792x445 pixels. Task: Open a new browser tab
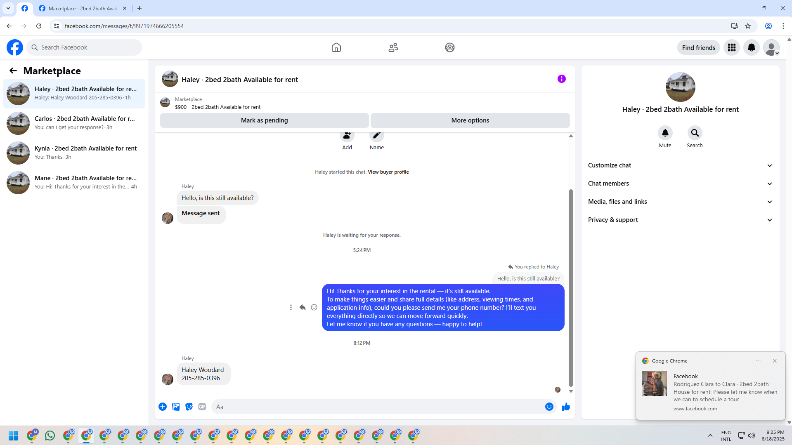(139, 8)
